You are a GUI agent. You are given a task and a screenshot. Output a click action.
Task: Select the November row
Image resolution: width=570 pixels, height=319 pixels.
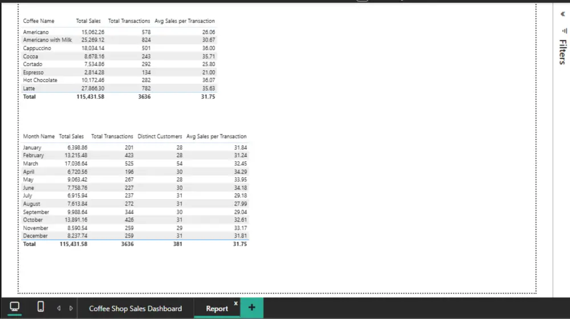point(135,228)
